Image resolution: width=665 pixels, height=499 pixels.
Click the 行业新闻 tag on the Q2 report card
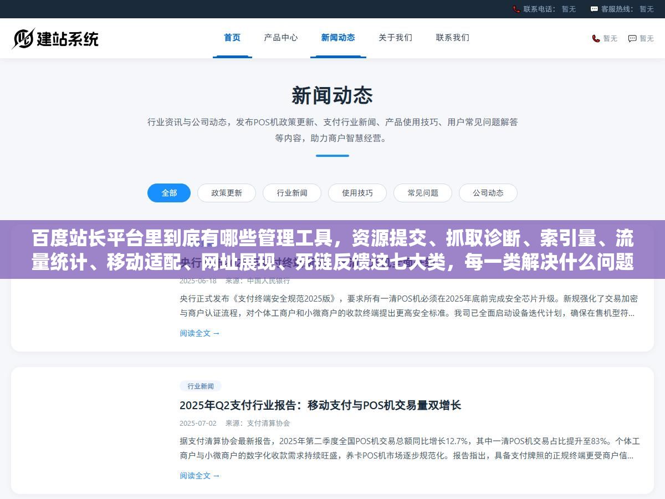[x=201, y=386]
